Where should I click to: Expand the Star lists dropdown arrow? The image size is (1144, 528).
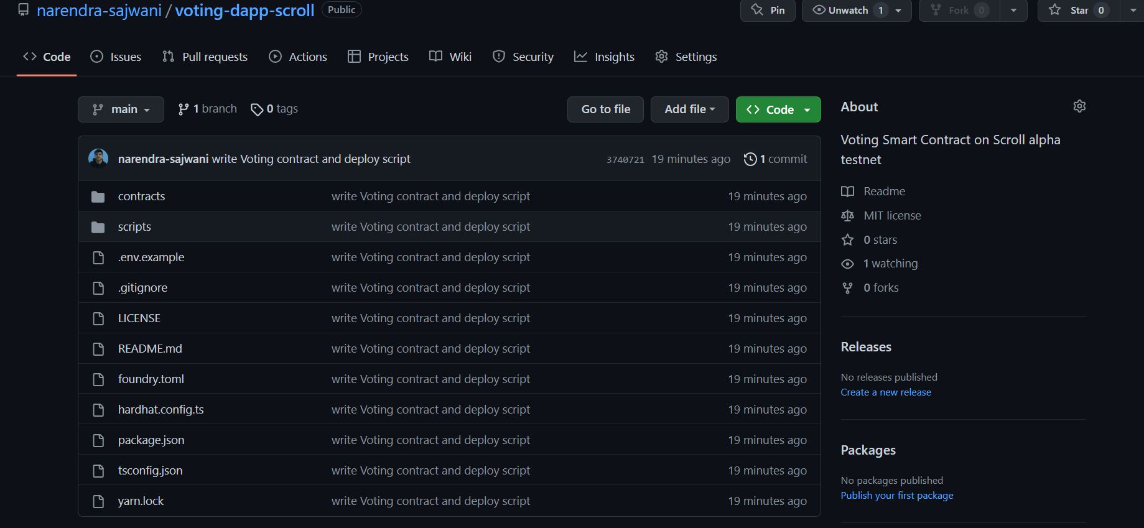click(1132, 10)
